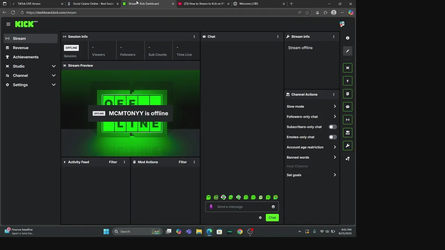
Task: Click the document list icon in the right sidebar
Action: pyautogui.click(x=348, y=94)
